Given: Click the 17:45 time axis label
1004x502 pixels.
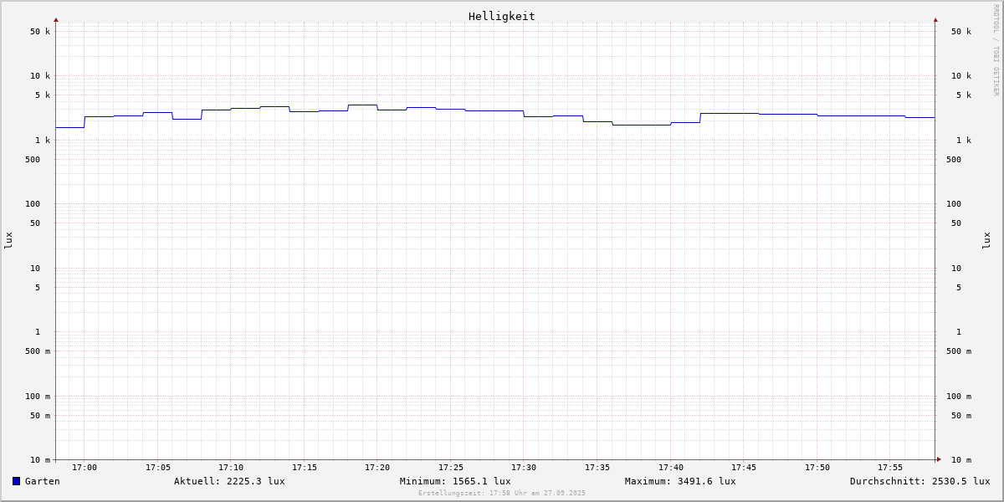Looking at the screenshot, I should pyautogui.click(x=744, y=468).
